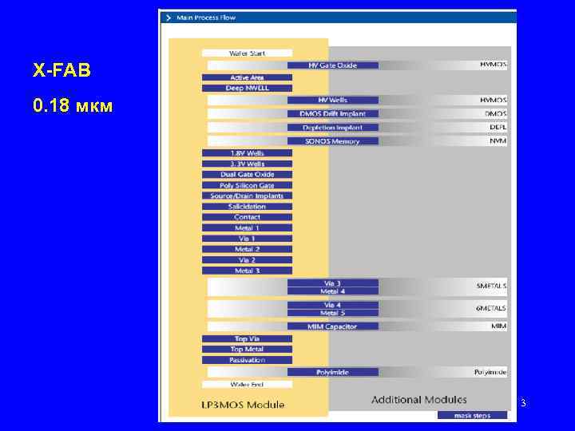
Task: Click the Wafer End box
Action: pyautogui.click(x=247, y=384)
